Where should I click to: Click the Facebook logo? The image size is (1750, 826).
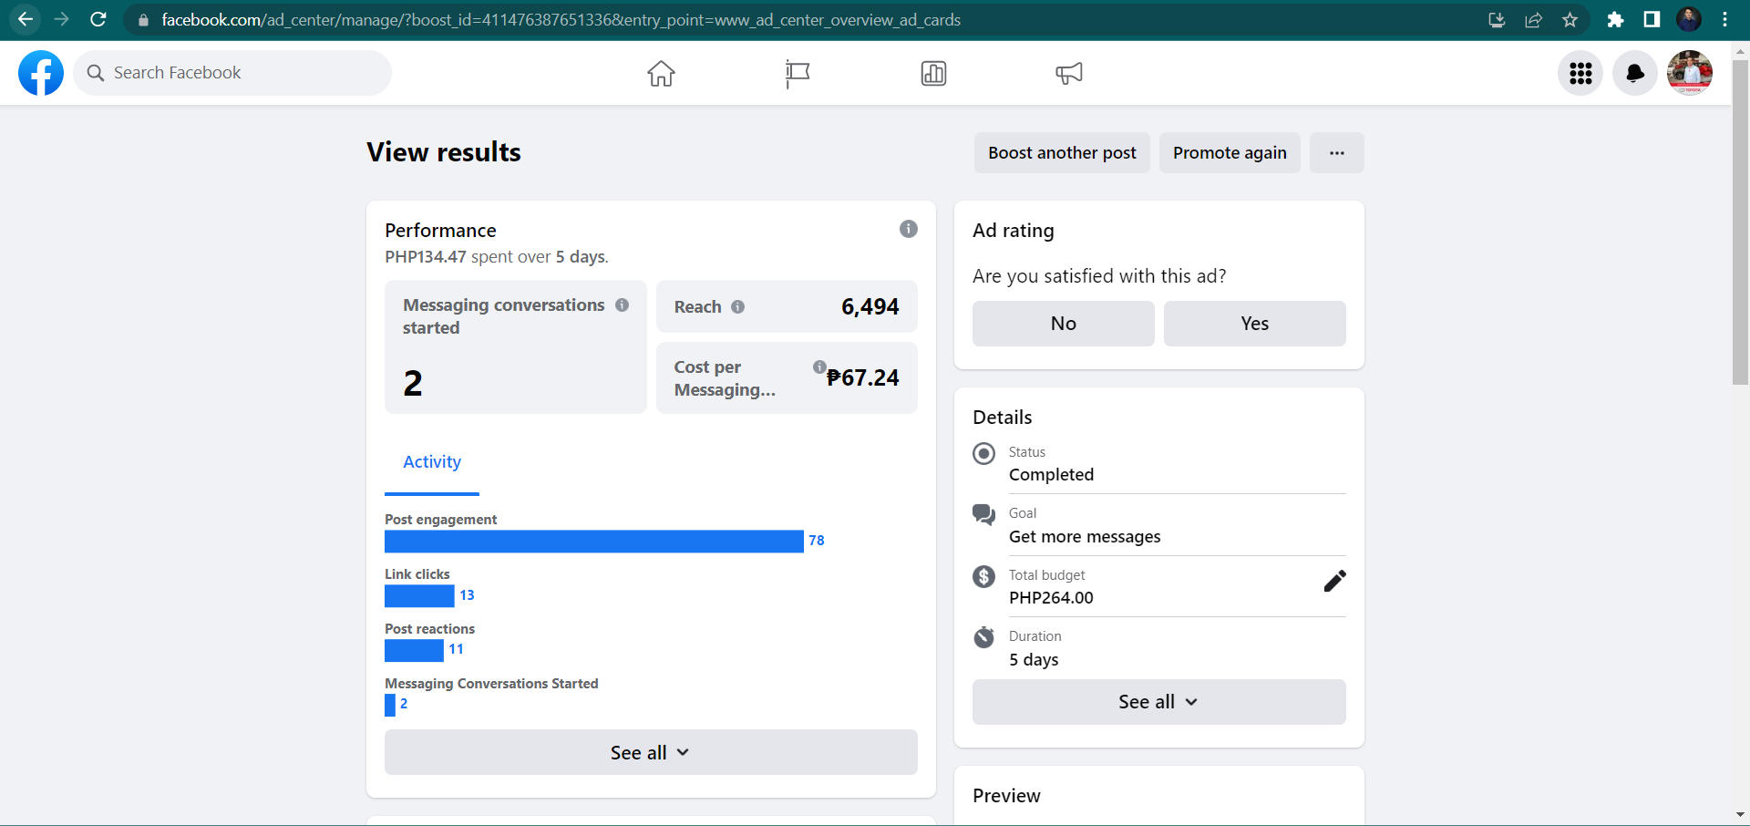[x=41, y=73]
